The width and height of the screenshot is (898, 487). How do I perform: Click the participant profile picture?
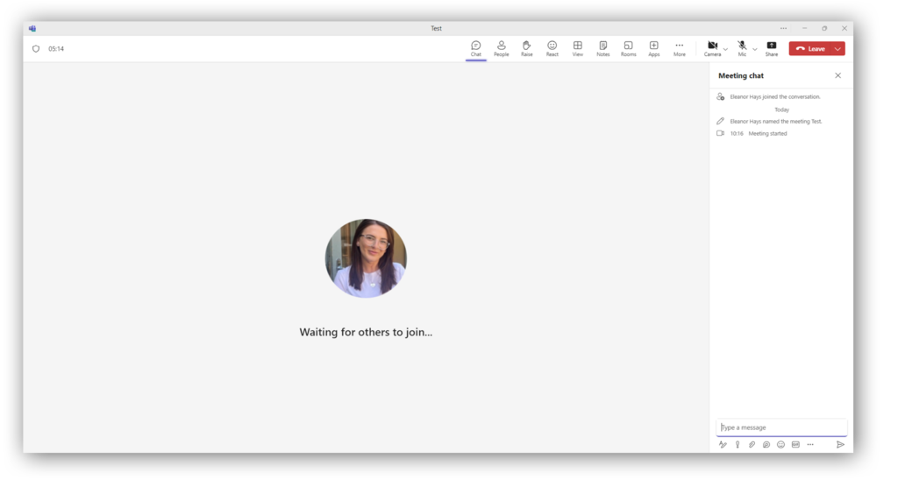366,258
